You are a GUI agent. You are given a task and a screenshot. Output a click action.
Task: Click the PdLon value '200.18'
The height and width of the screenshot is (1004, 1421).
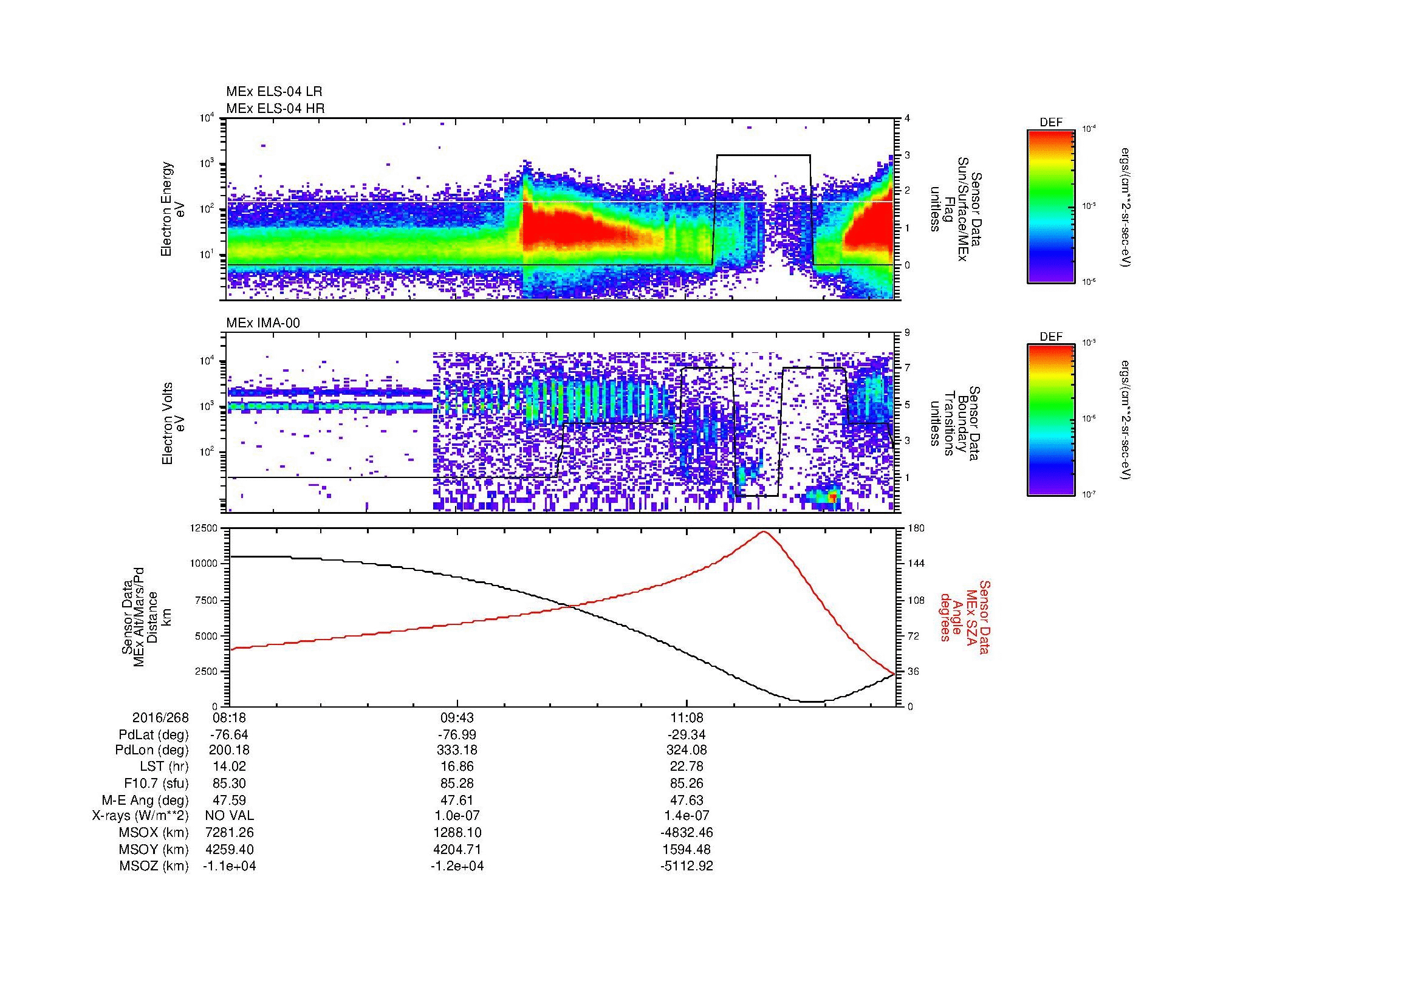coord(229,750)
